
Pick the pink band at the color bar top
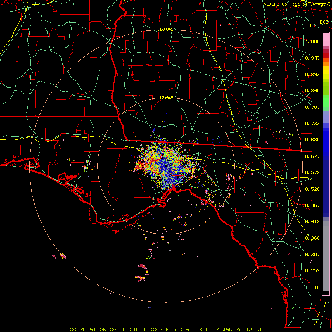(x=326, y=39)
